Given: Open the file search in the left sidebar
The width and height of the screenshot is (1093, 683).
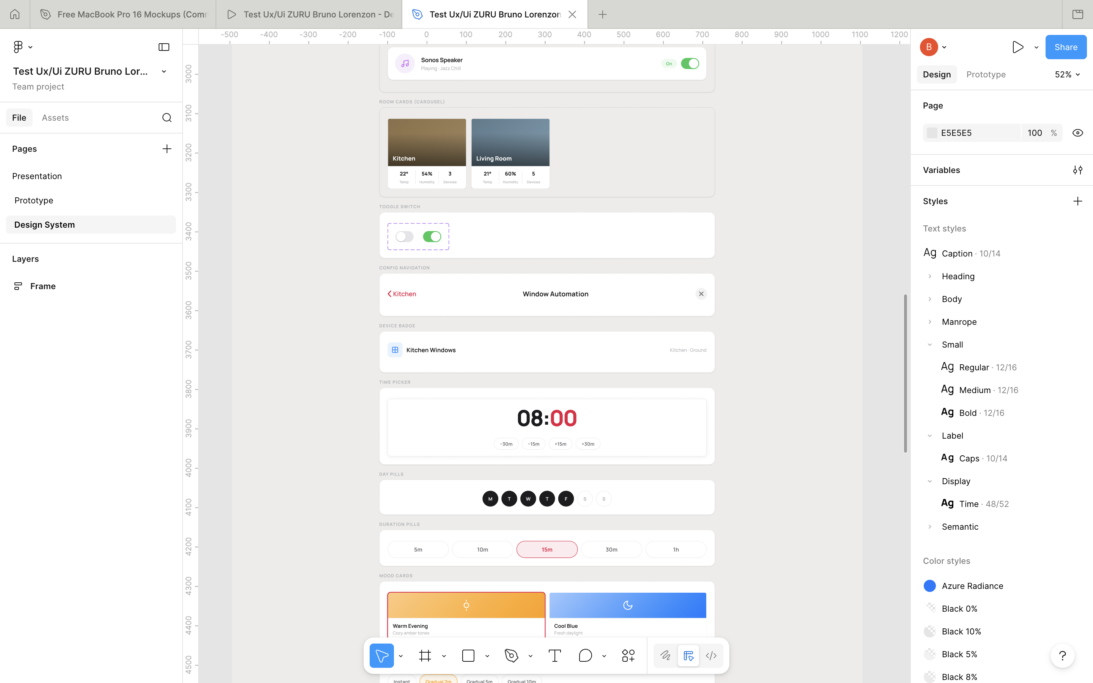Looking at the screenshot, I should pyautogui.click(x=167, y=118).
